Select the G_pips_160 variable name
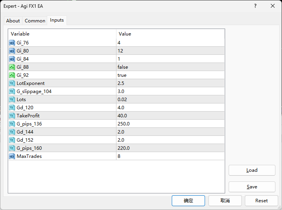282x210 pixels. coord(29,148)
